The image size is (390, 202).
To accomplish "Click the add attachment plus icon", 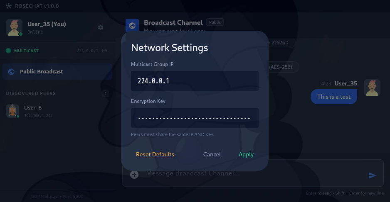I will pyautogui.click(x=134, y=175).
